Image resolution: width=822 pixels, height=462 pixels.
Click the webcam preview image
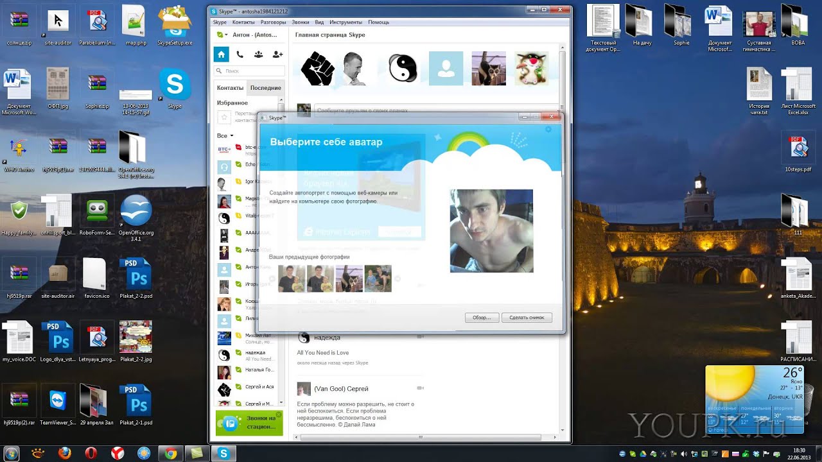click(x=491, y=230)
